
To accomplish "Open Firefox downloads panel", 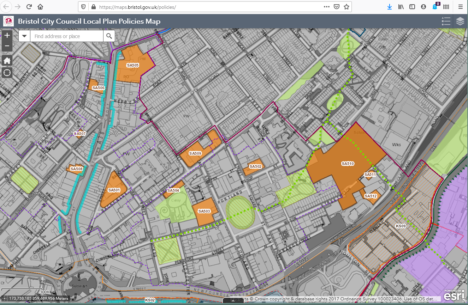I will pos(389,7).
